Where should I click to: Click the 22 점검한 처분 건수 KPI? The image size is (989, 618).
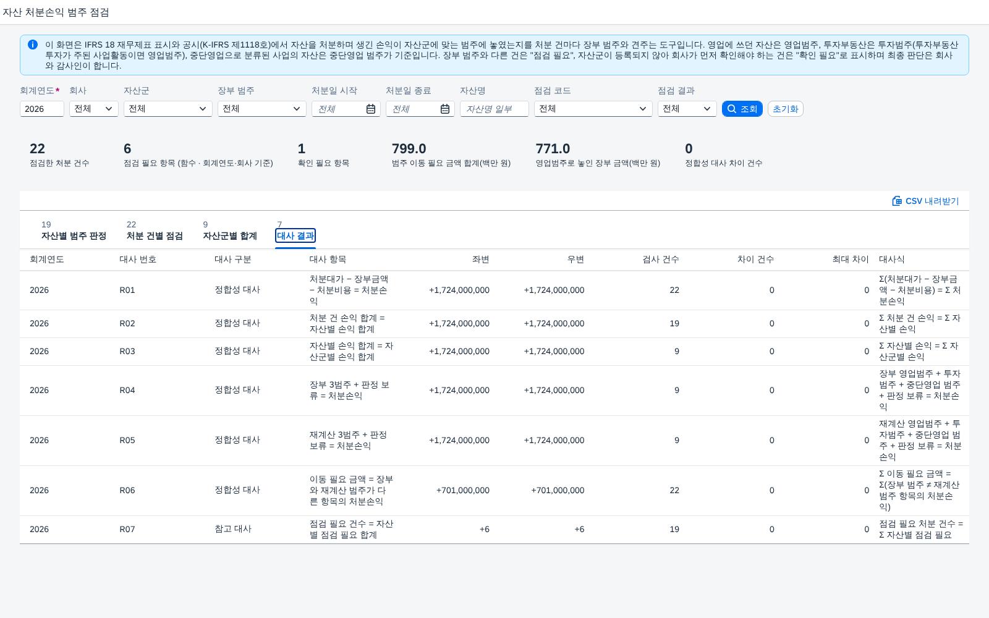pyautogui.click(x=59, y=155)
